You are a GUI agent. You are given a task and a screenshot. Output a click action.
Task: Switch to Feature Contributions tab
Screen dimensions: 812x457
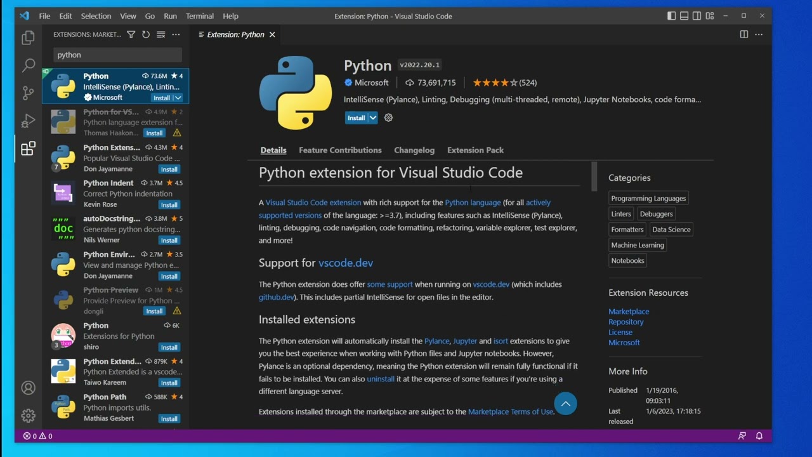[340, 150]
